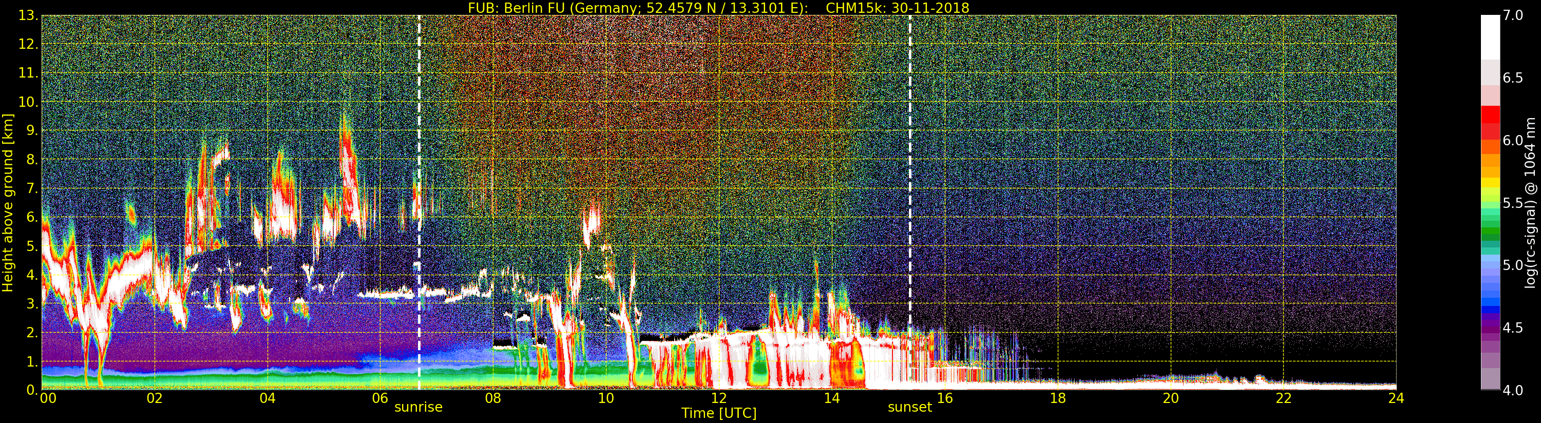Click the height axis tick label '6.'

[32, 217]
